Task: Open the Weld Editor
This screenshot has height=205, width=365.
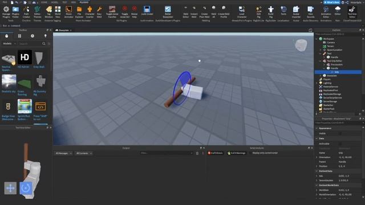Action: click(x=185, y=12)
